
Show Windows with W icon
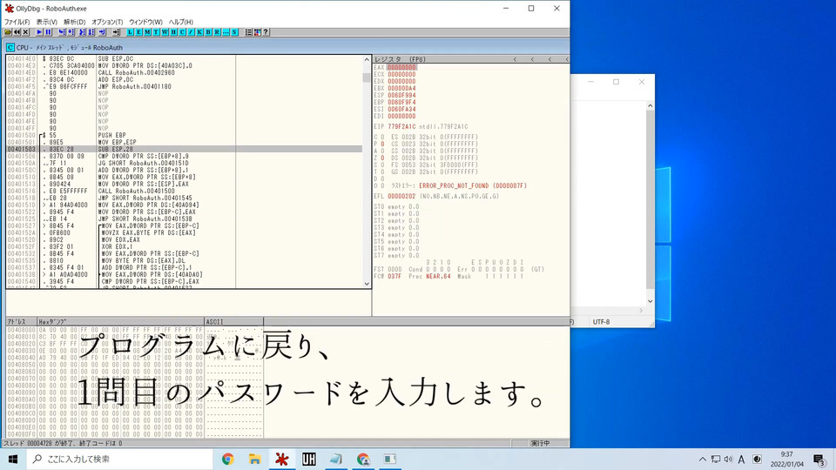point(165,32)
